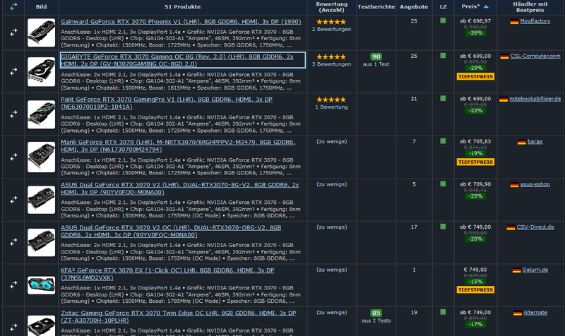Click compare icon for KFA2 RTX 3070 EX row
565x336 pixels.
pyautogui.click(x=13, y=285)
